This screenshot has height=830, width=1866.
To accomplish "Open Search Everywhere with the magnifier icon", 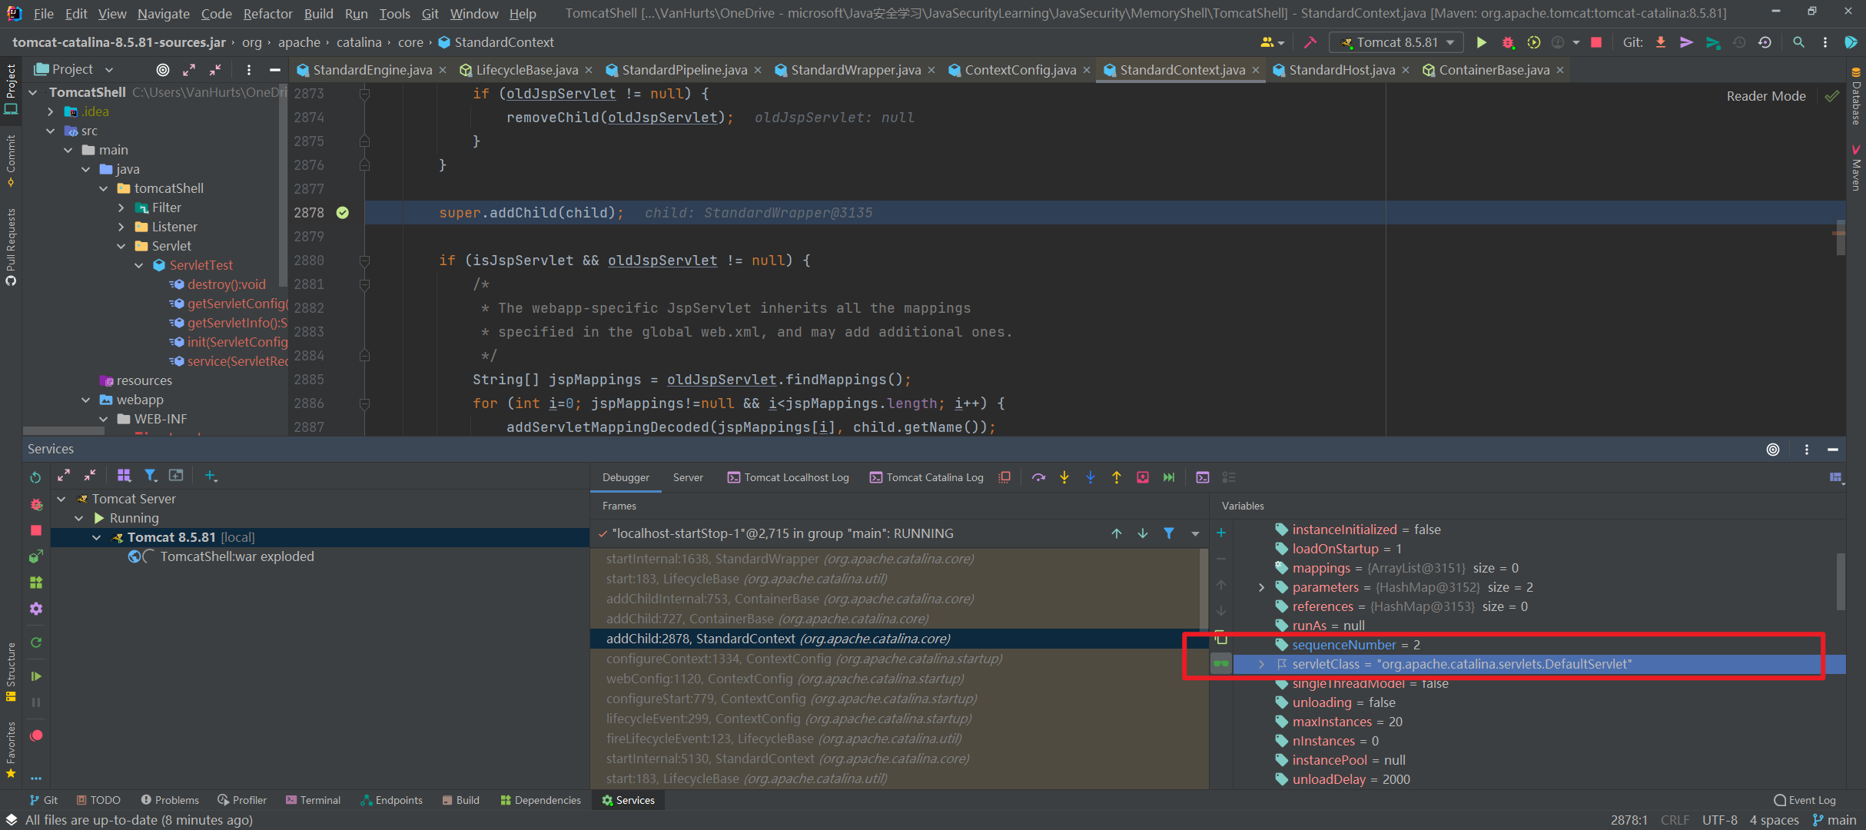I will click(x=1798, y=42).
